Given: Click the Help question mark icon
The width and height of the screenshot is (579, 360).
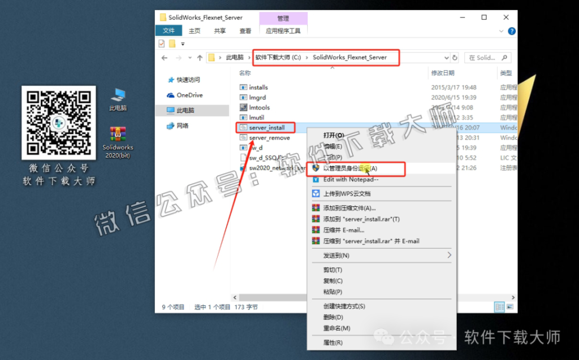Looking at the screenshot, I should point(512,31).
